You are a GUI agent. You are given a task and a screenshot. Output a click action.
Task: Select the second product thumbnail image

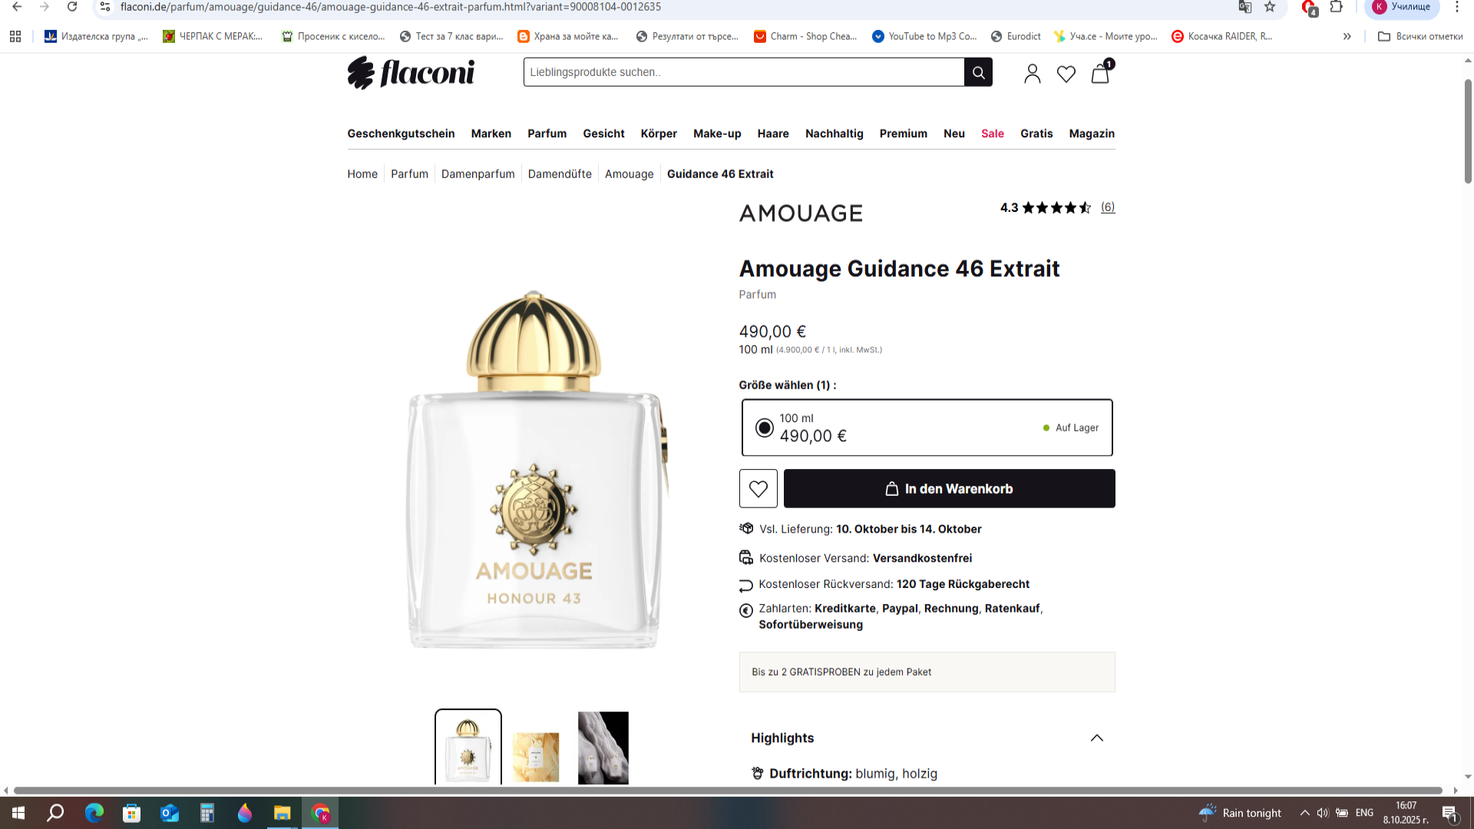[536, 748]
